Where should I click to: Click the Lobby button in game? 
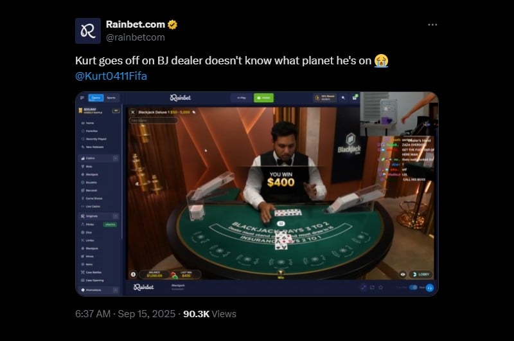click(421, 274)
